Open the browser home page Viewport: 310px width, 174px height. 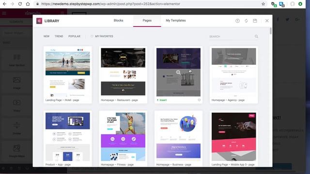(28, 4)
